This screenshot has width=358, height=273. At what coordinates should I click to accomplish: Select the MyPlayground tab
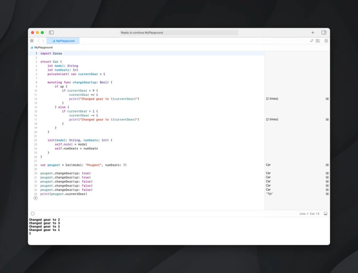pyautogui.click(x=63, y=41)
